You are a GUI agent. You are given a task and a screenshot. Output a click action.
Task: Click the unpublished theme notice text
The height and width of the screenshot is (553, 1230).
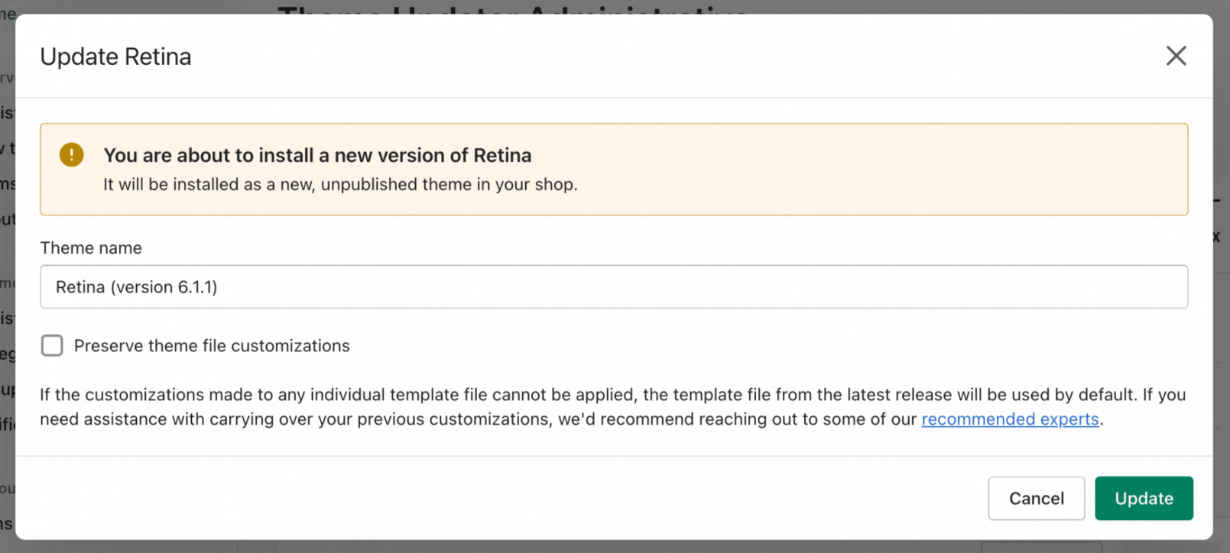(x=340, y=185)
